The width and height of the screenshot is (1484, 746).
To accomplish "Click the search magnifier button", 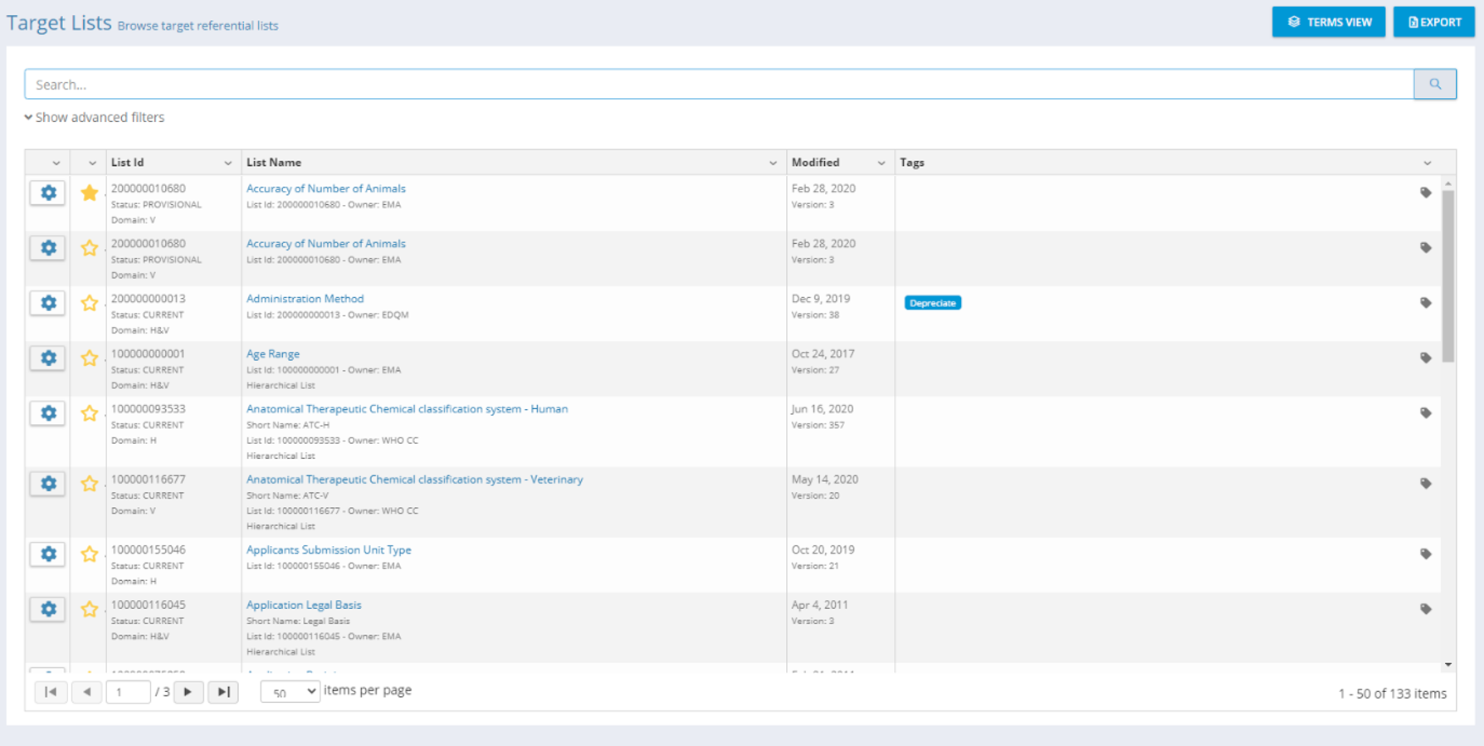I will click(1434, 84).
